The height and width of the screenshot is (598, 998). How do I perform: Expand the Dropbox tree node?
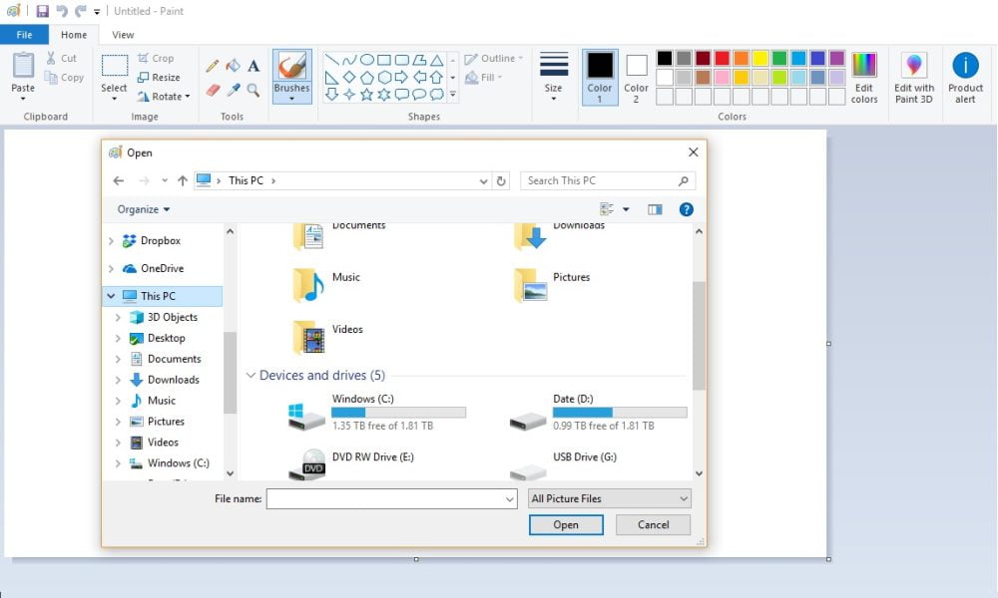[111, 241]
